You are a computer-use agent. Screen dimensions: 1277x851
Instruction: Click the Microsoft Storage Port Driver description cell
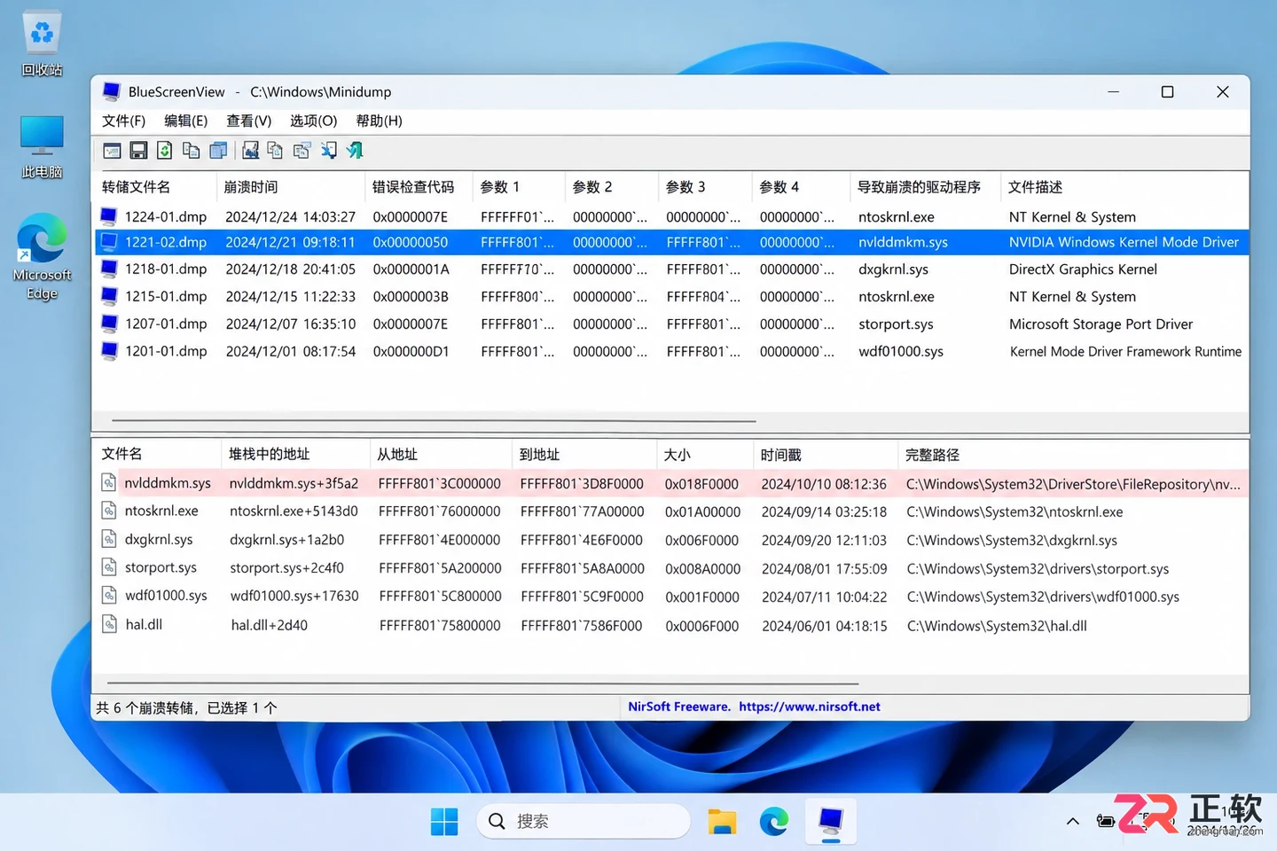click(x=1101, y=324)
